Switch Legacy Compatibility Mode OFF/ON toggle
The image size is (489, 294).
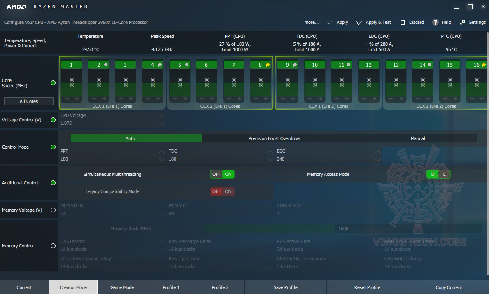(x=222, y=191)
